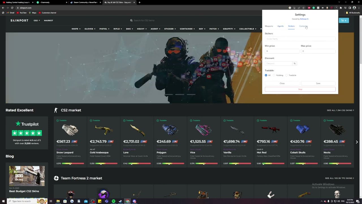
Task: Go back using the browser back arrow
Action: 3,8
